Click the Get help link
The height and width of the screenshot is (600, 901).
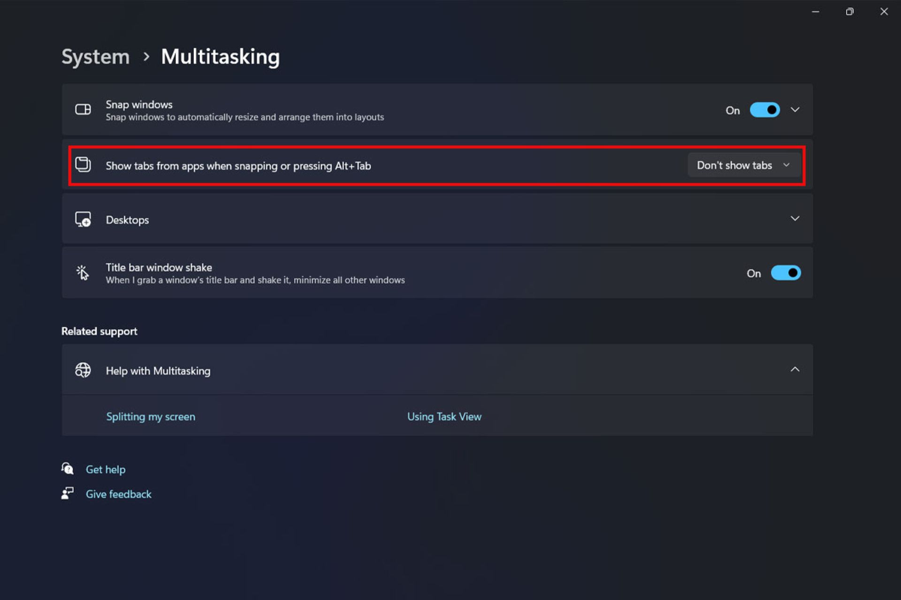coord(106,469)
